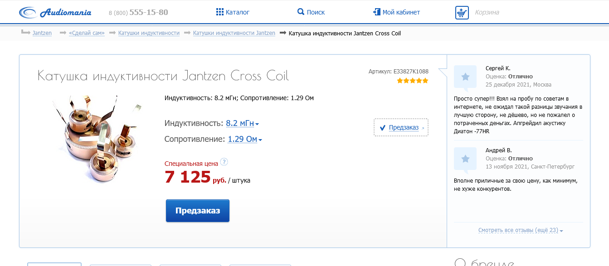609x266 pixels.
Task: Click the Мой кабинет login icon
Action: tap(376, 12)
